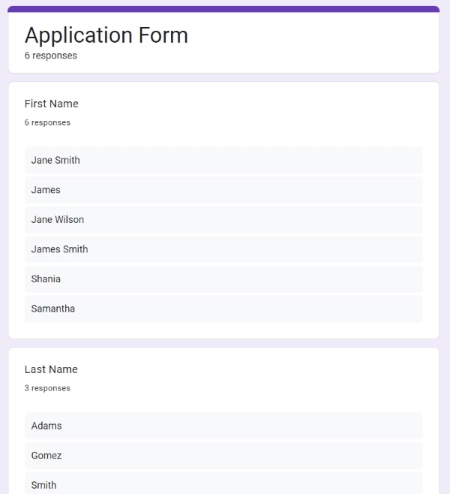This screenshot has height=494, width=450.
Task: Select the Gomez last name response
Action: coord(223,455)
